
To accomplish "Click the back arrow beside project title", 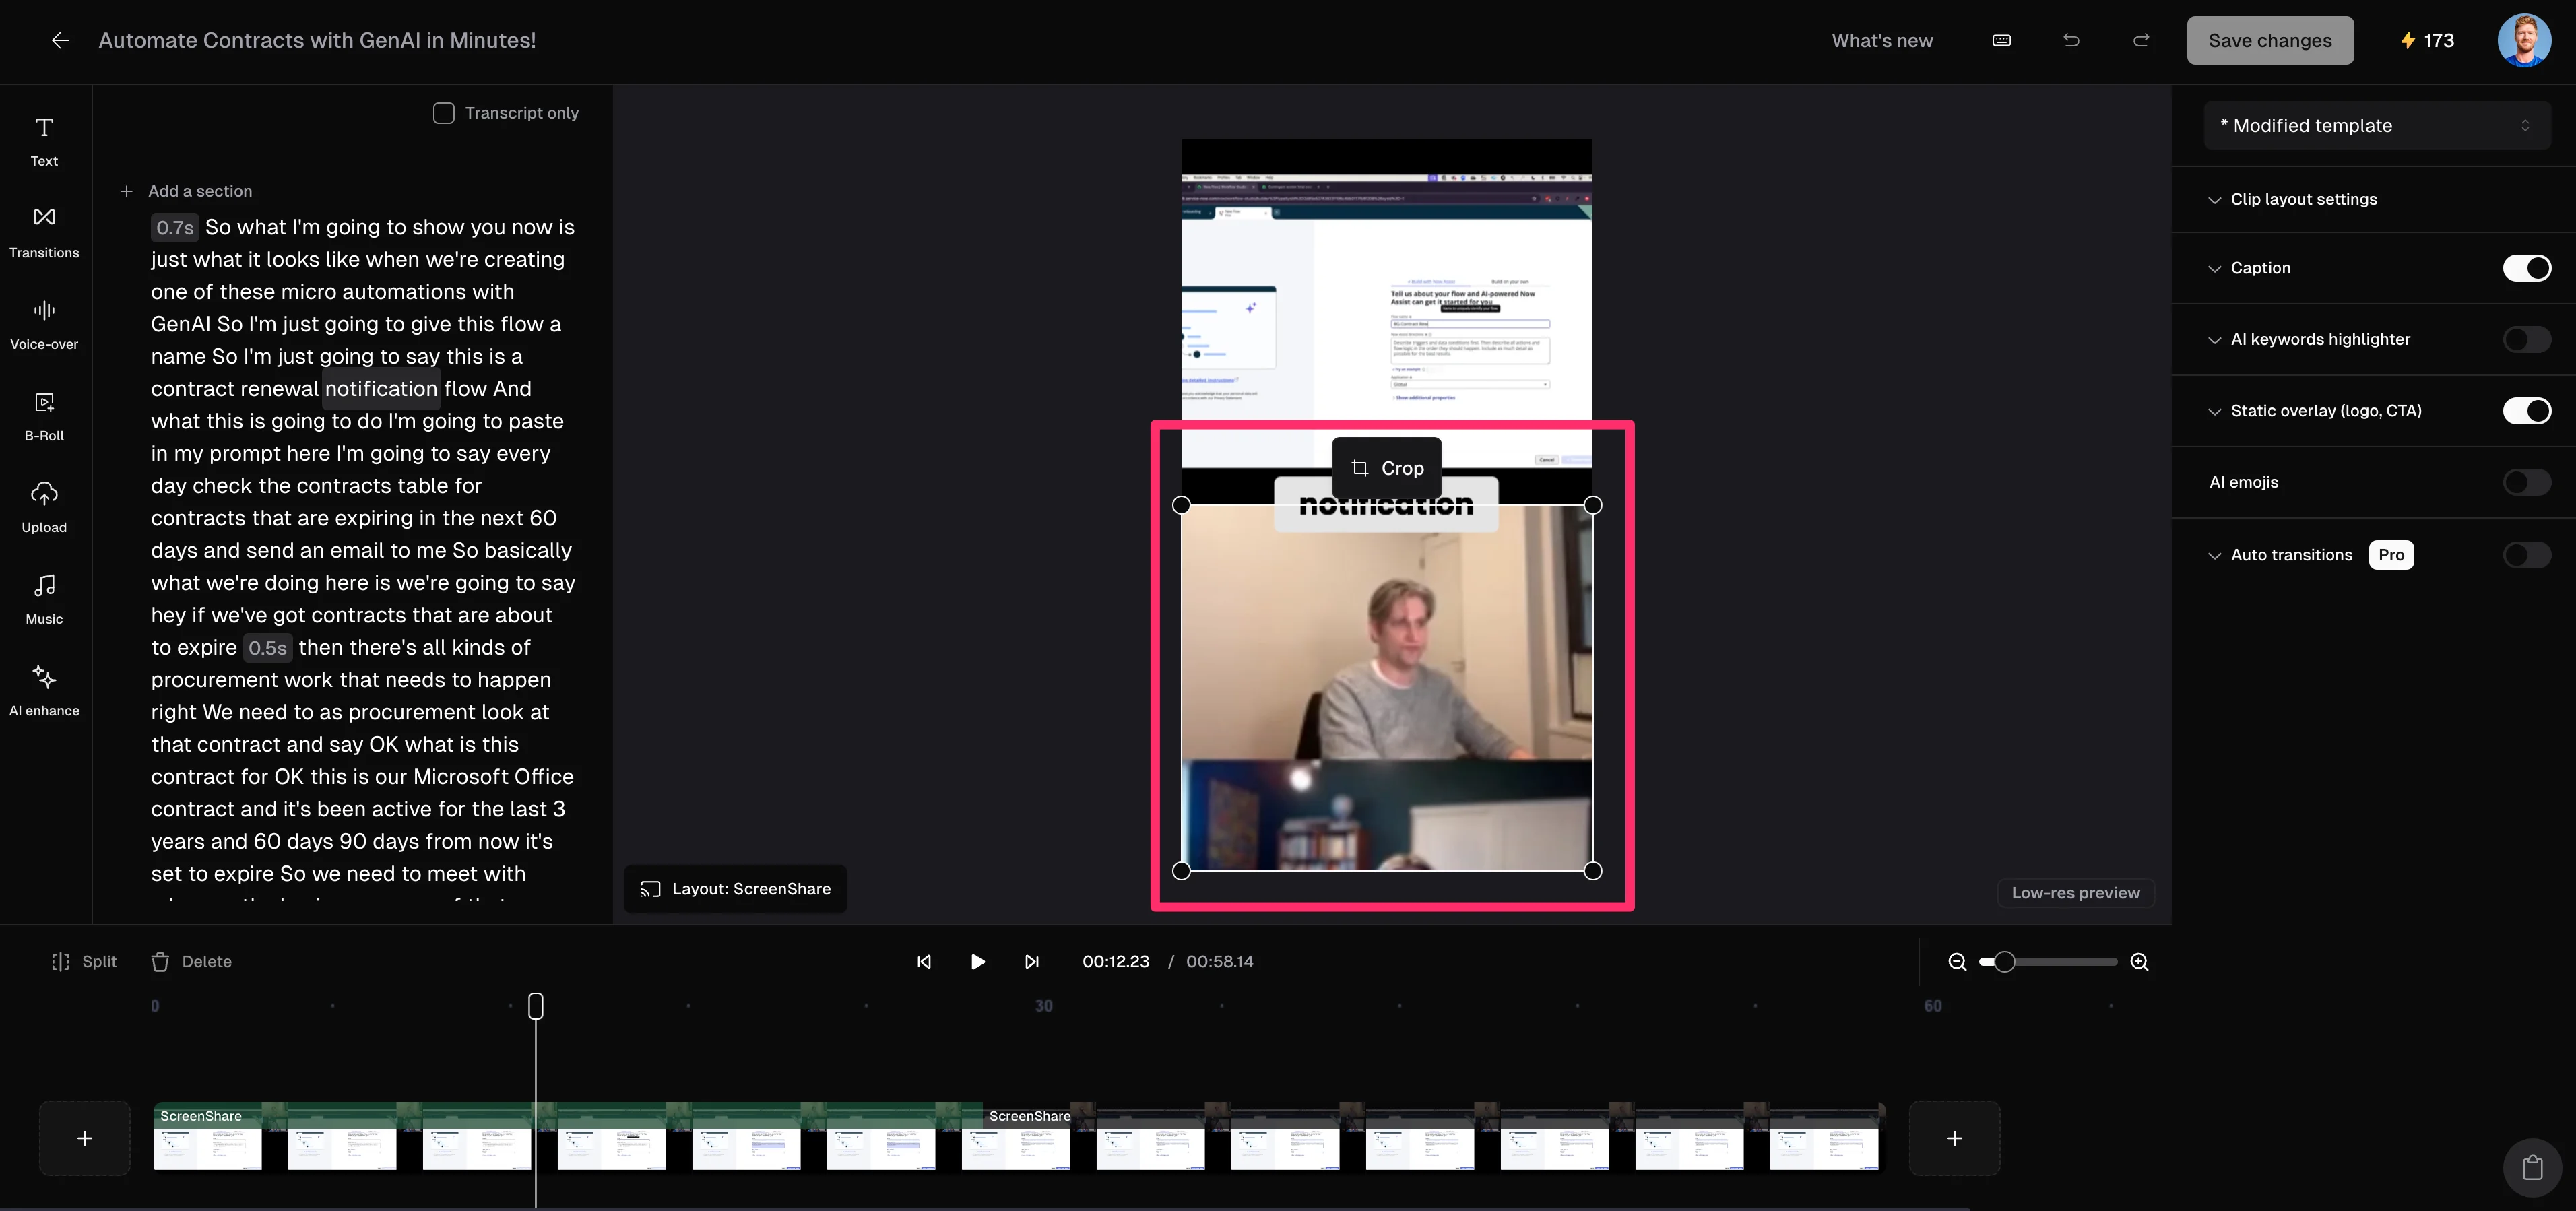I will (x=60, y=40).
